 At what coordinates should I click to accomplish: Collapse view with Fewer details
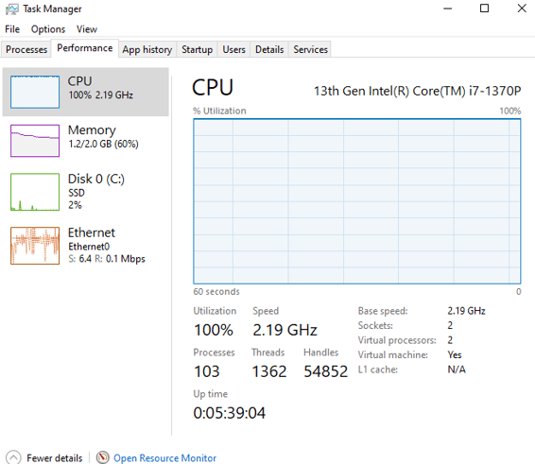point(55,458)
